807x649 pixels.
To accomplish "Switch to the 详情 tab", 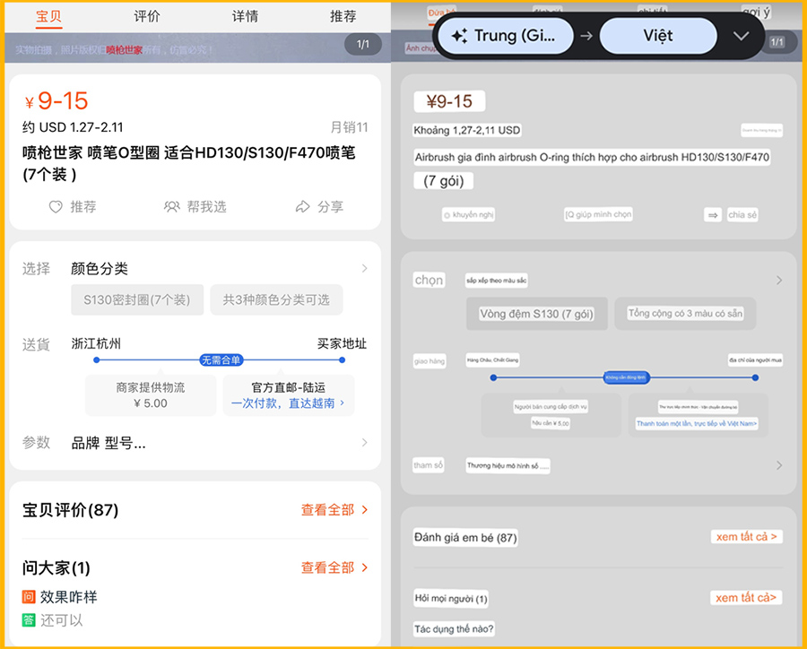I will 245,16.
